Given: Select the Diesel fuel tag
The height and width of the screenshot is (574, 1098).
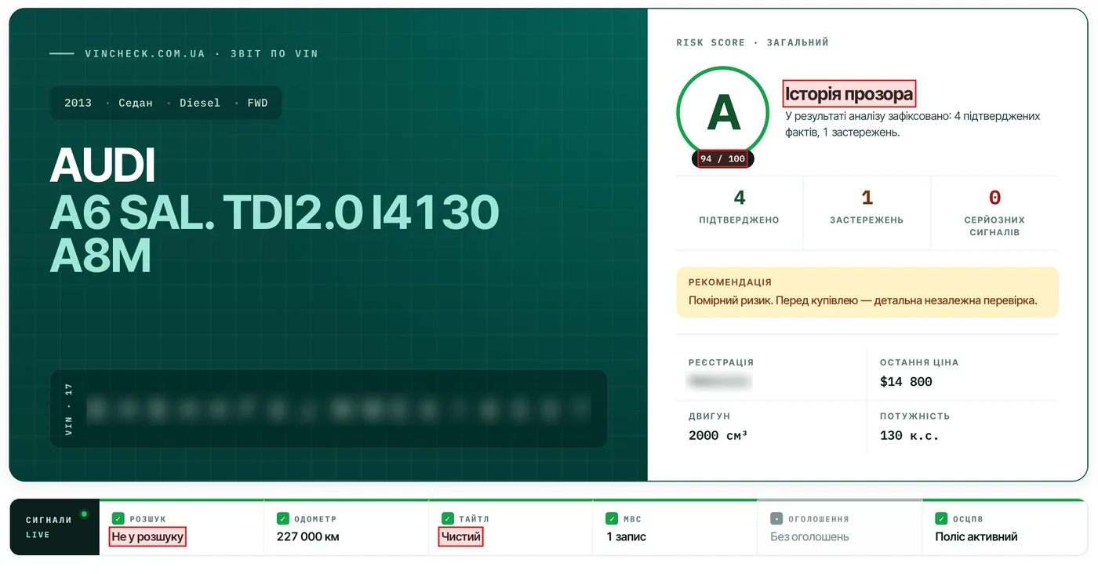Looking at the screenshot, I should point(200,103).
